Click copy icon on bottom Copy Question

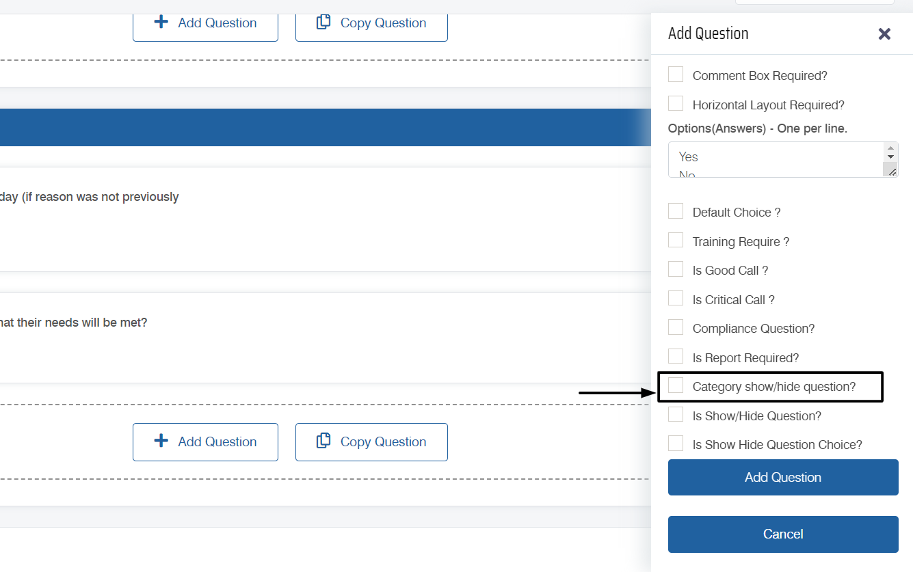[x=323, y=441]
